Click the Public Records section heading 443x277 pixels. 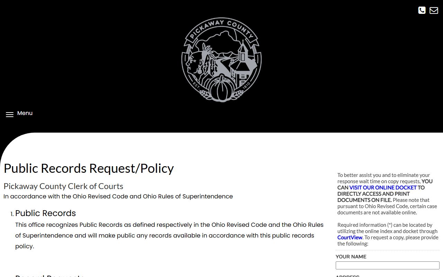[45, 213]
